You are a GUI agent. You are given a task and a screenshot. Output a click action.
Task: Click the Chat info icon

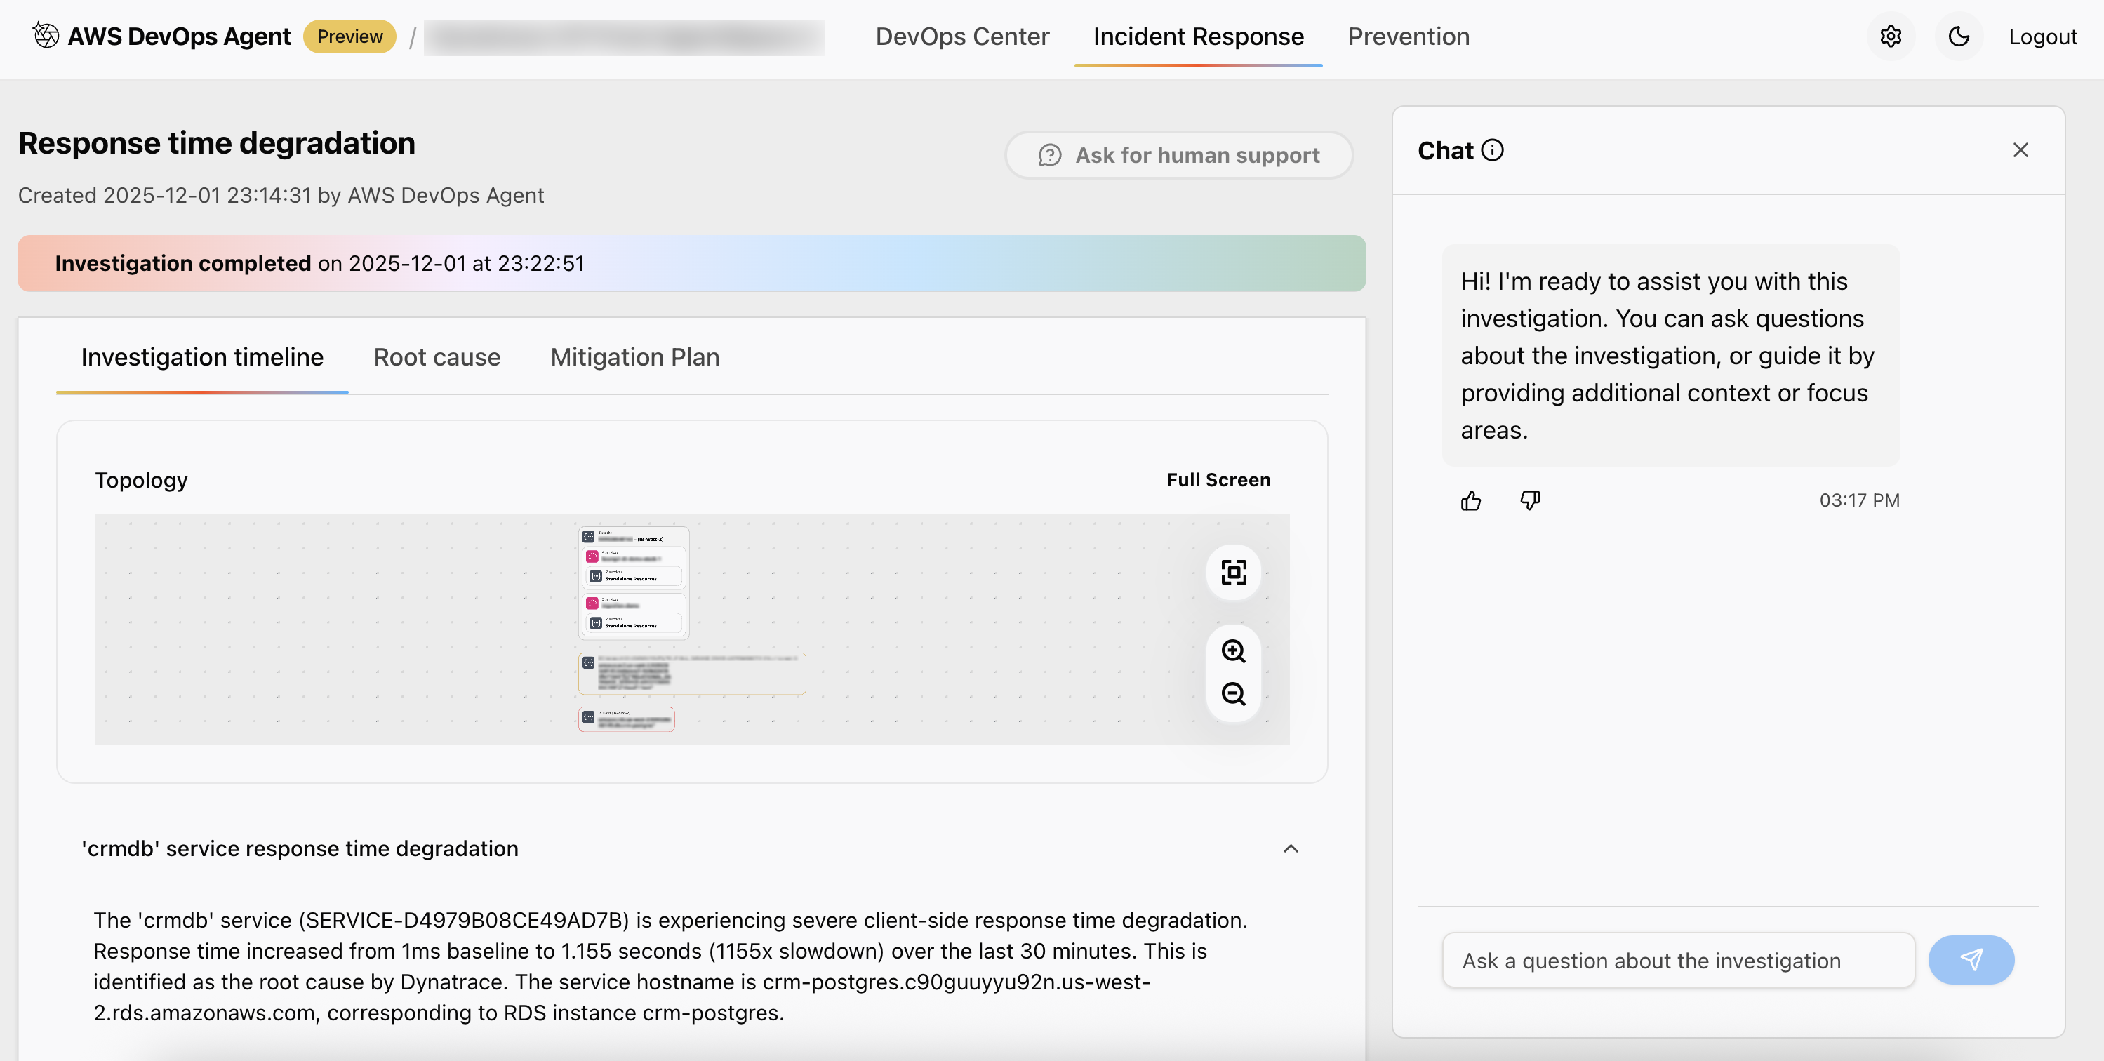1492,150
